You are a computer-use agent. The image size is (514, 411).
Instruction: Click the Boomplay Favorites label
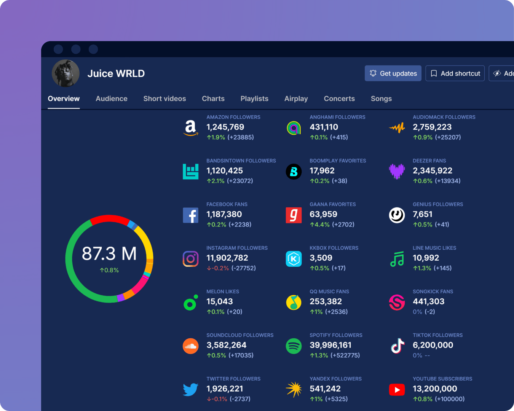click(338, 161)
